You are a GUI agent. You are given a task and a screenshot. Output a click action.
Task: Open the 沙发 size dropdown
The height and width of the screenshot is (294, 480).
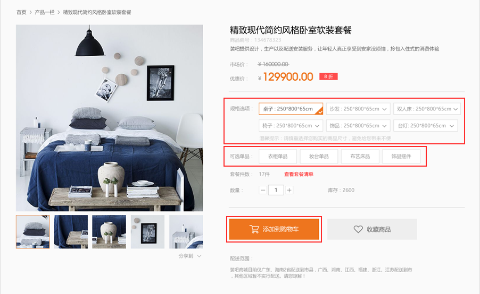tap(358, 109)
